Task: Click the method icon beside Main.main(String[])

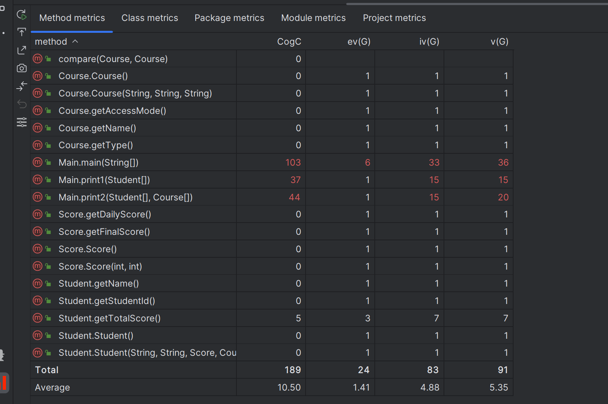Action: 38,162
